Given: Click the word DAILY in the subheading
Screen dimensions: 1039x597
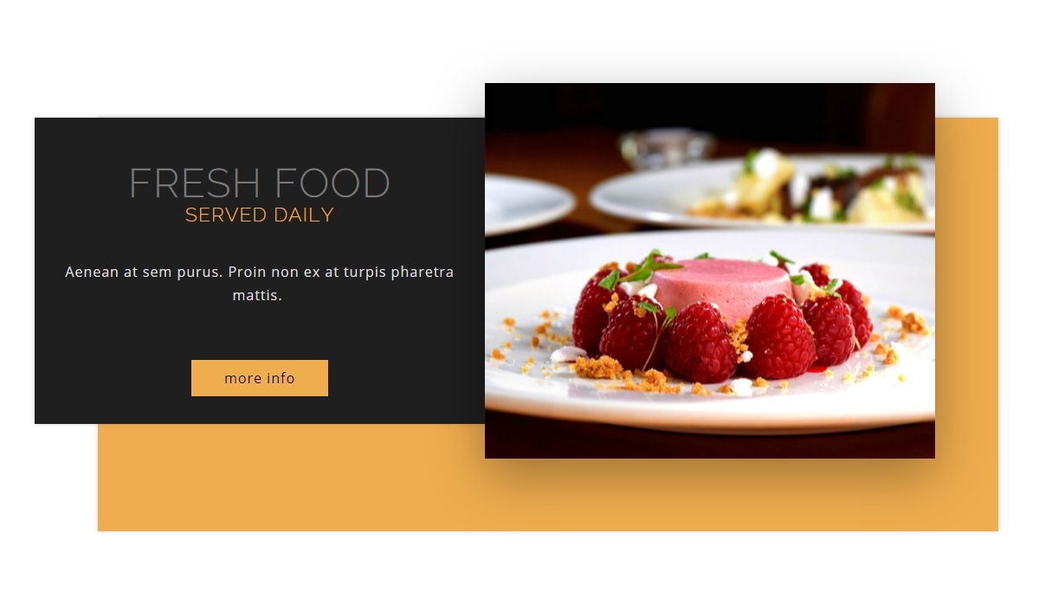Looking at the screenshot, I should pos(304,215).
